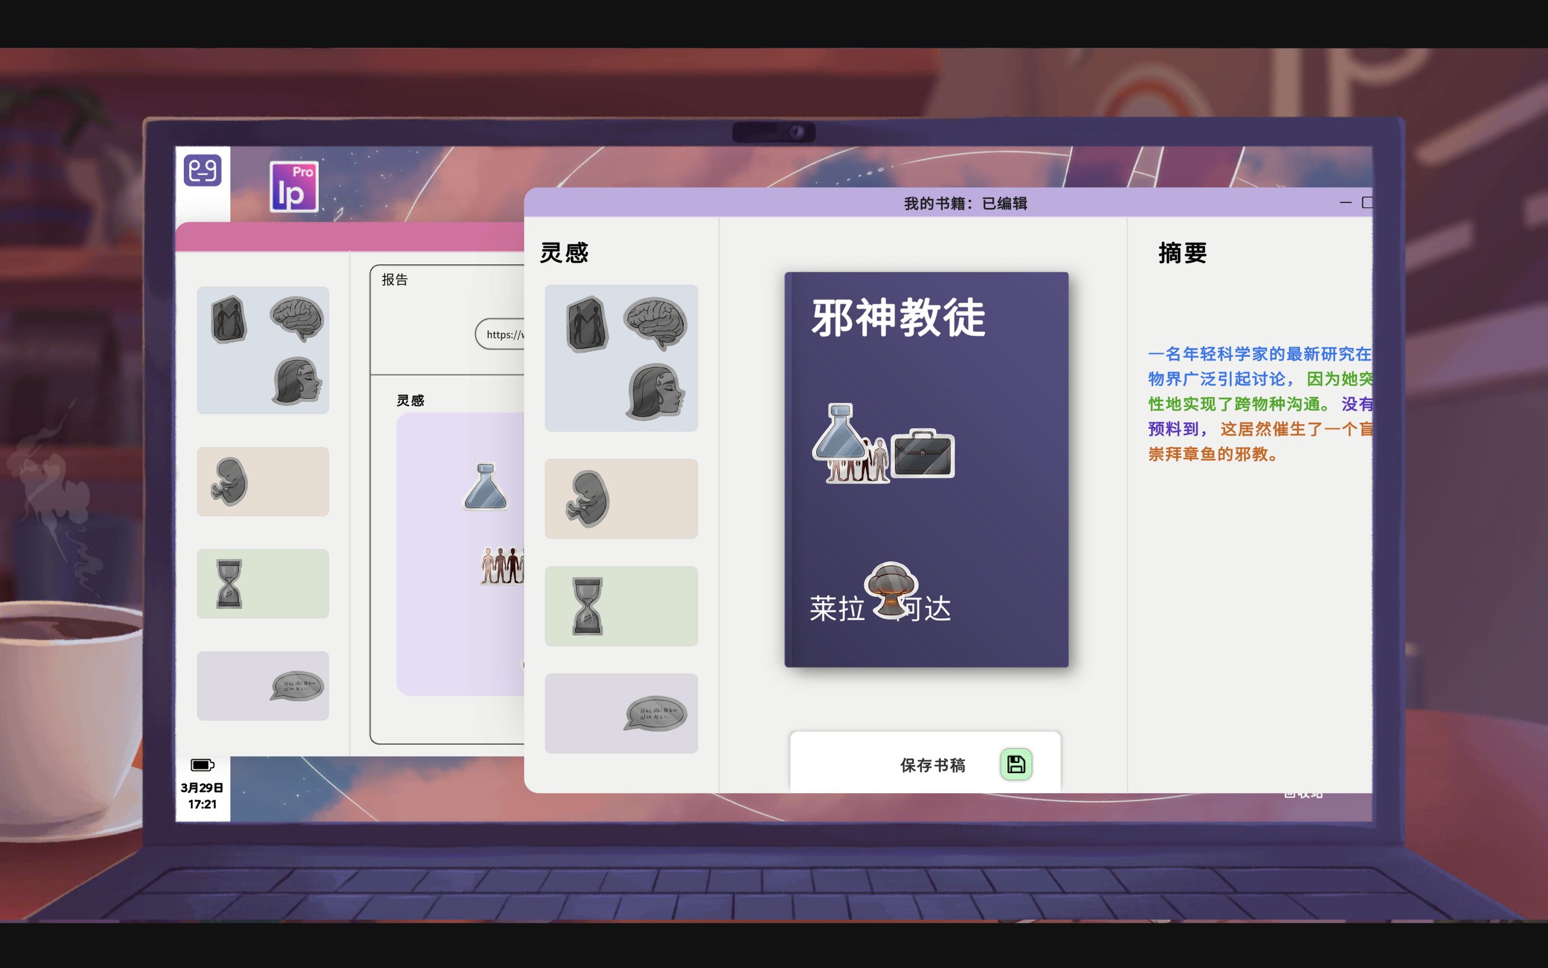This screenshot has width=1548, height=968.
Task: Click the summary text paragraph under 摘要
Action: [x=1257, y=404]
